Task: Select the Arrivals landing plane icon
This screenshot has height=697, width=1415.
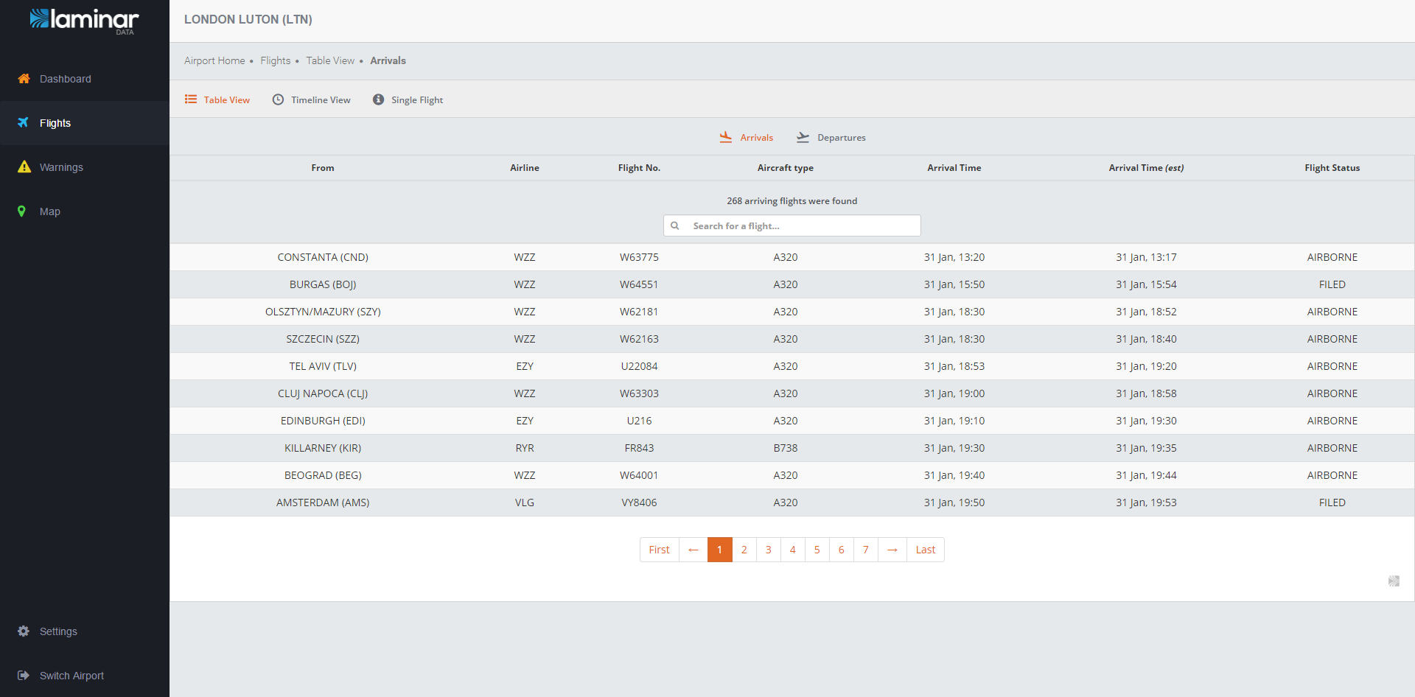Action: (726, 137)
